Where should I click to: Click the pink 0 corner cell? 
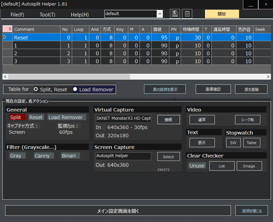(x=8, y=29)
